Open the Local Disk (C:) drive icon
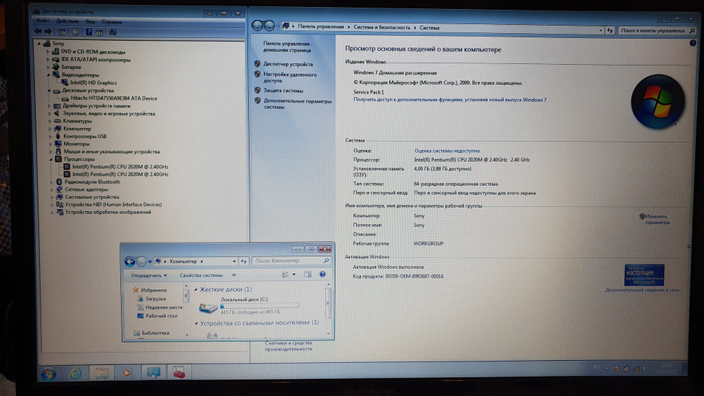The width and height of the screenshot is (704, 396). [208, 307]
